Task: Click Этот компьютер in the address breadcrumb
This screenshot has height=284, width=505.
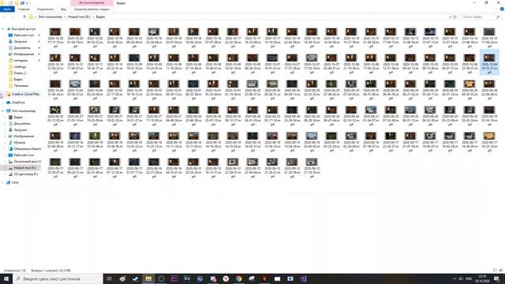Action: [50, 17]
